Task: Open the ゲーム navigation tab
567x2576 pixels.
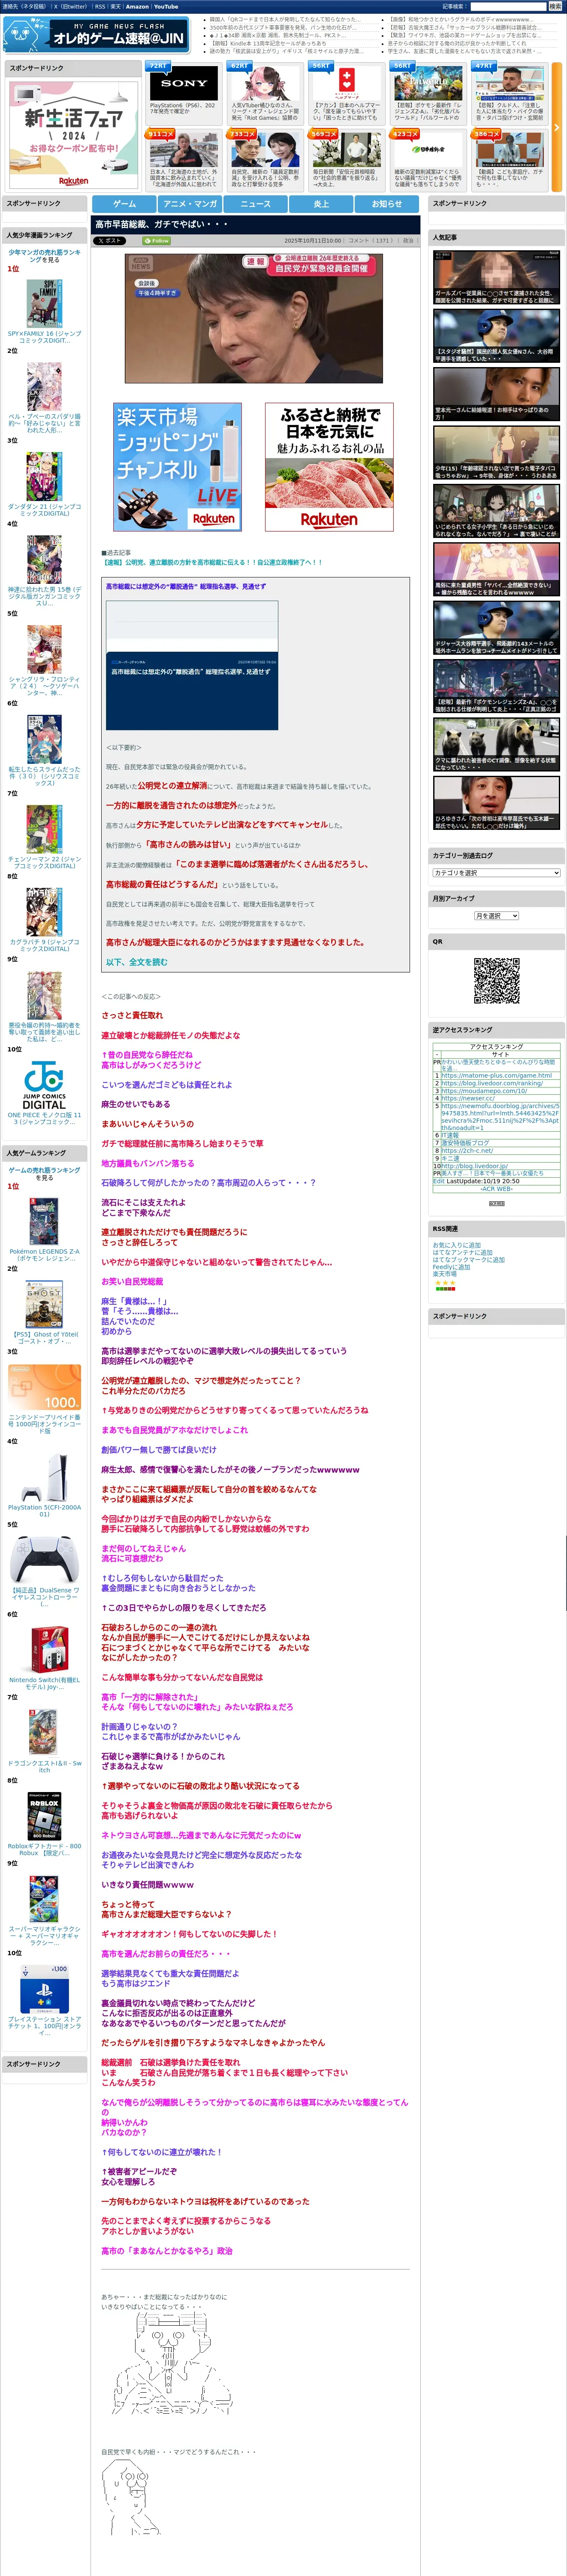Action: [125, 204]
